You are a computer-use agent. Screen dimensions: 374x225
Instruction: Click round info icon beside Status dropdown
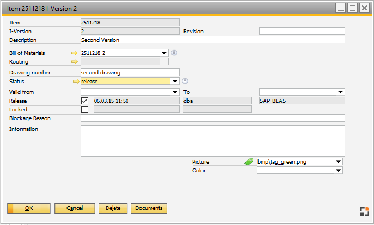(x=185, y=82)
